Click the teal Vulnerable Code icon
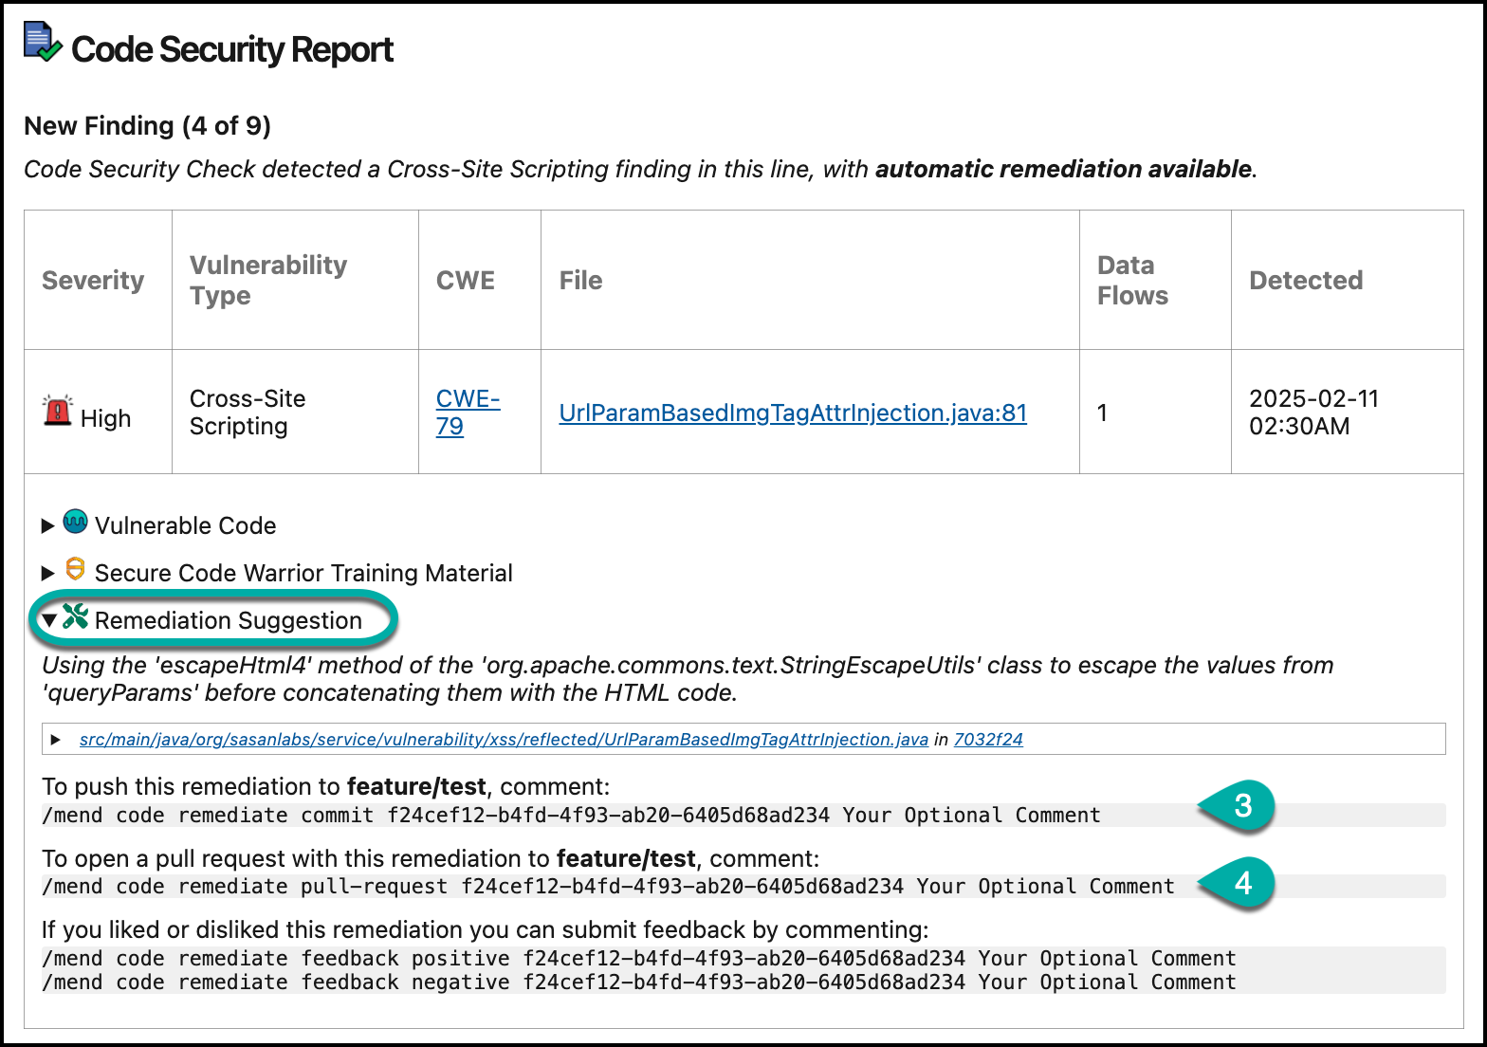The height and width of the screenshot is (1047, 1487). 75,522
